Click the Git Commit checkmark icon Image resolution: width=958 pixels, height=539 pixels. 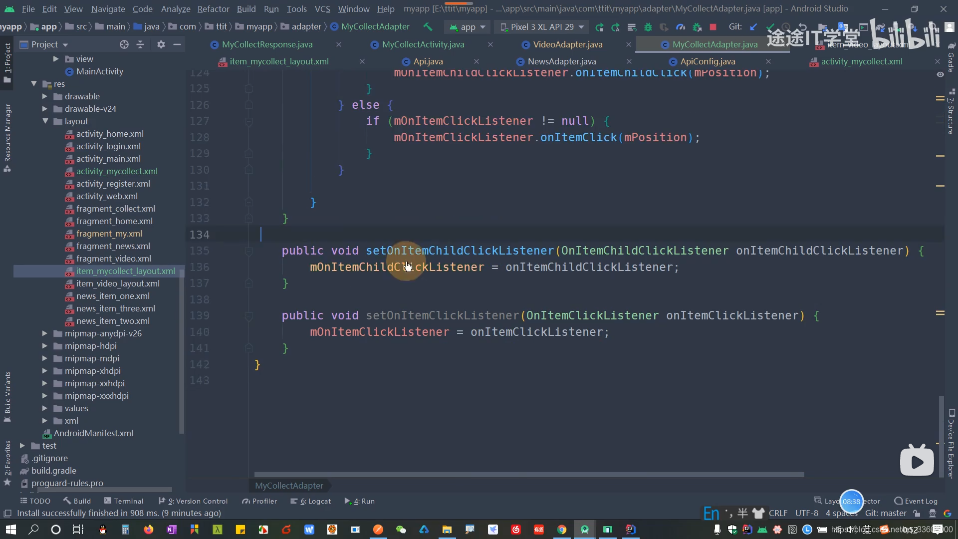(x=770, y=27)
